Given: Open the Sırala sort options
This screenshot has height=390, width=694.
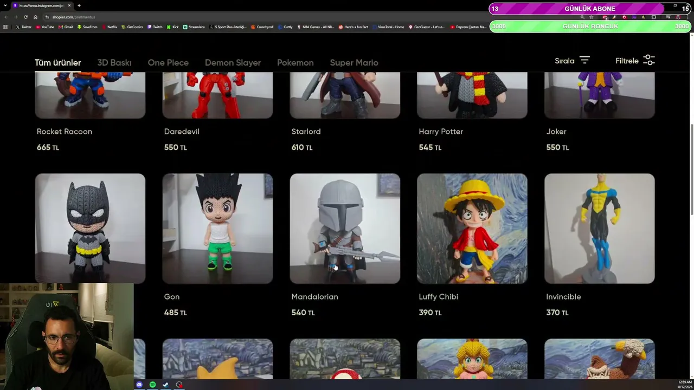Looking at the screenshot, I should coord(572,61).
